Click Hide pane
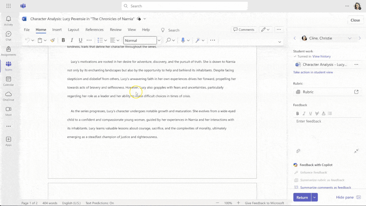The image size is (366, 206). pos(348,197)
